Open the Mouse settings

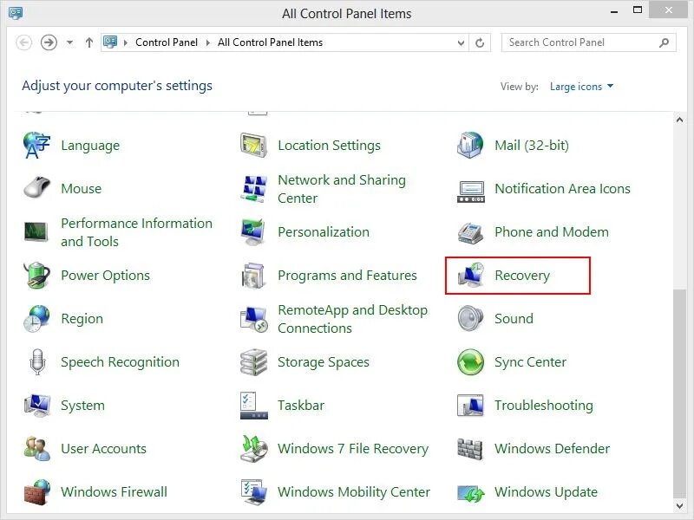tap(81, 188)
